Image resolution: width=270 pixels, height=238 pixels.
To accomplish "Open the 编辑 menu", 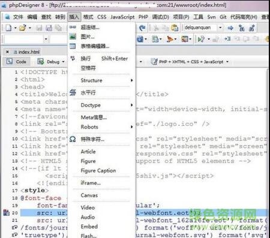I will (x=32, y=17).
